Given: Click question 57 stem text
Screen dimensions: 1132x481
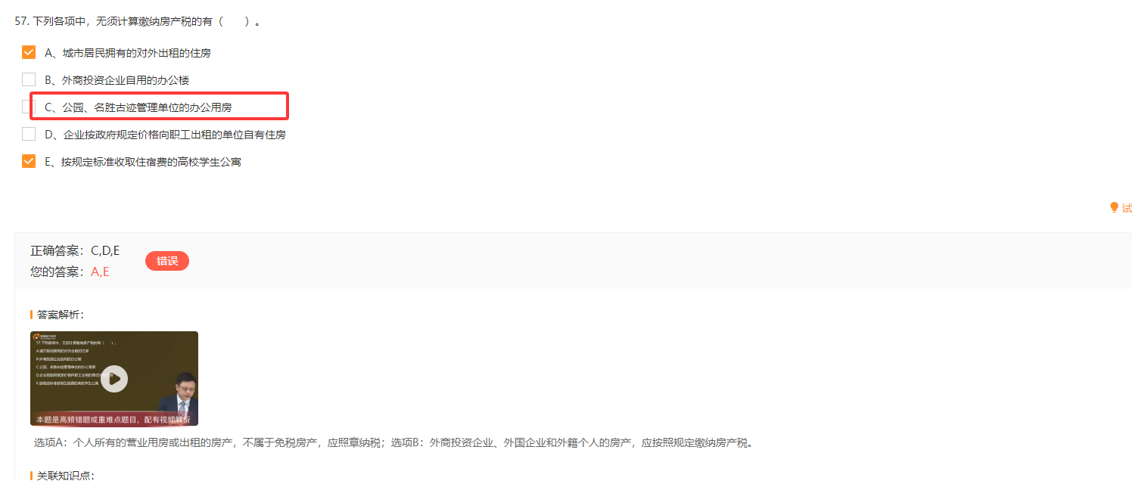Looking at the screenshot, I should point(138,21).
